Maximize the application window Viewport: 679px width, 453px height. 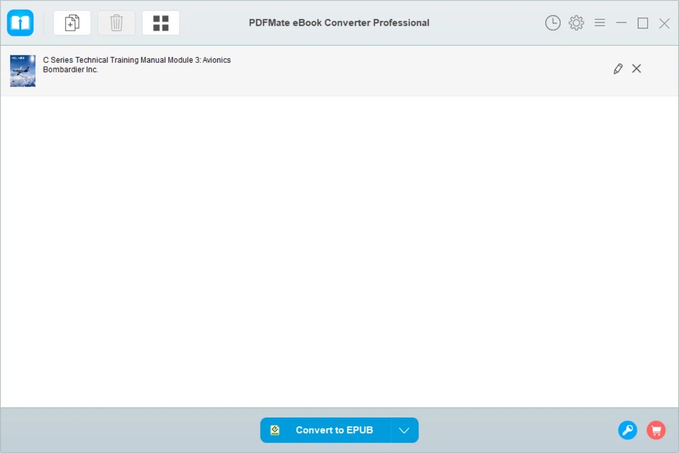643,22
